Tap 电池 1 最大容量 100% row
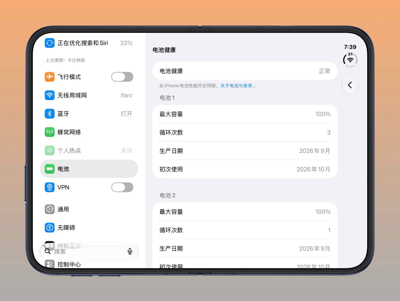 (245, 114)
